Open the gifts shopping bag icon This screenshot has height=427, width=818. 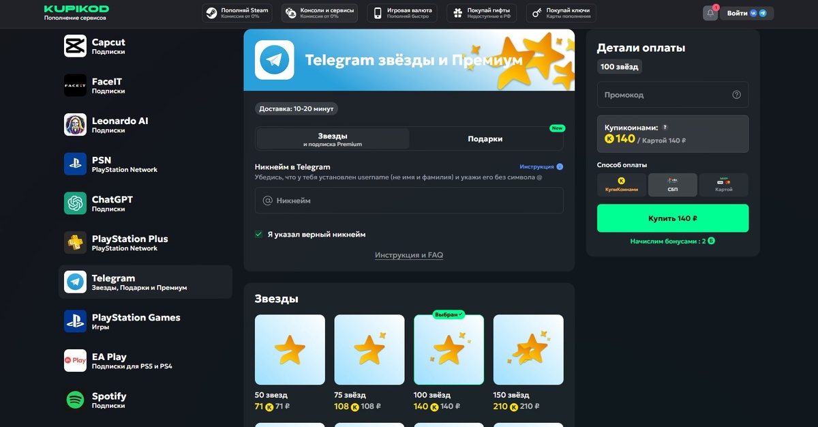pos(457,13)
